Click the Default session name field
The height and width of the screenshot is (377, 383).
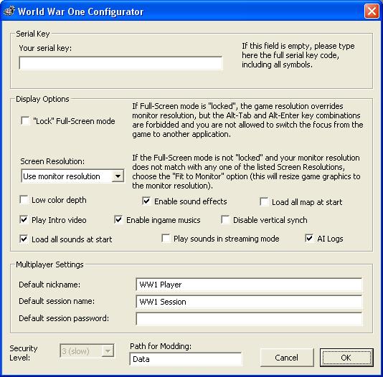point(249,302)
